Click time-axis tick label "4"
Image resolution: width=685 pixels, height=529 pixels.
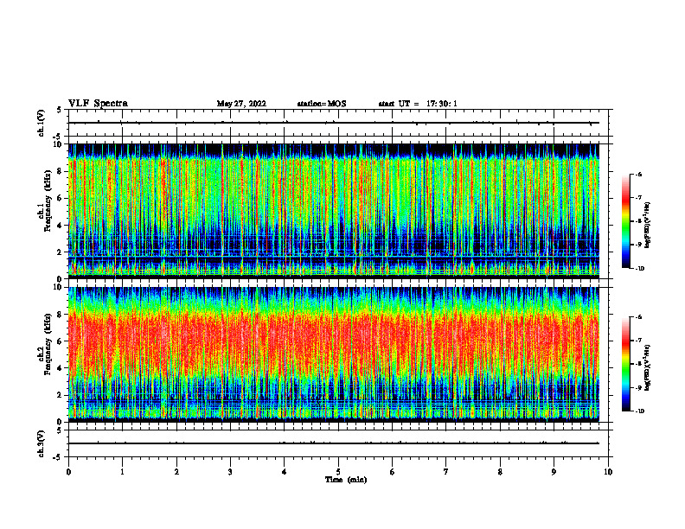click(x=285, y=472)
